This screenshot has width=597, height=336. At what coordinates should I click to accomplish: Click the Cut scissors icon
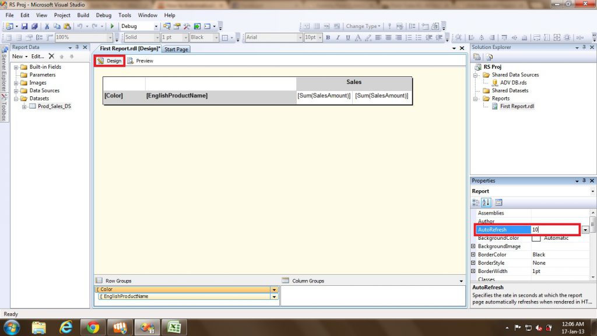[47, 26]
